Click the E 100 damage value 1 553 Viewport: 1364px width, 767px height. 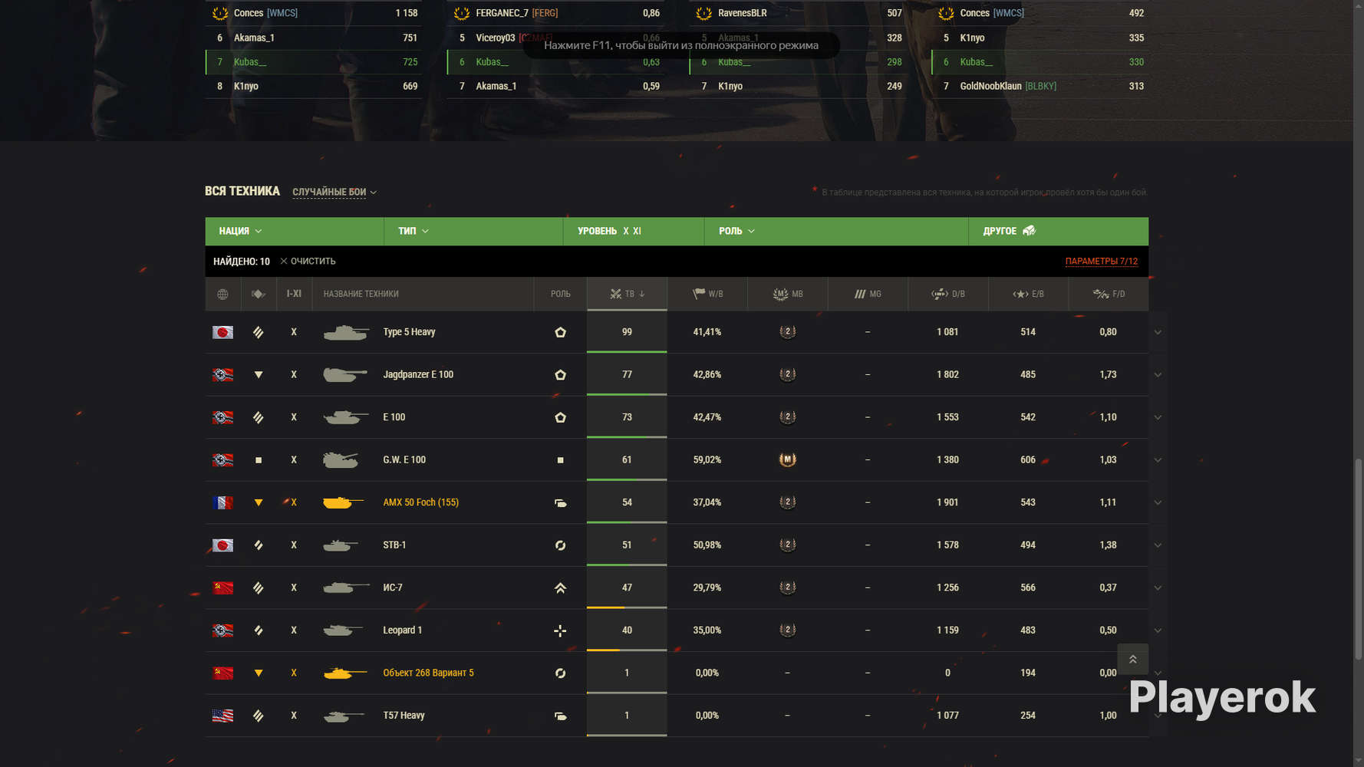948,417
